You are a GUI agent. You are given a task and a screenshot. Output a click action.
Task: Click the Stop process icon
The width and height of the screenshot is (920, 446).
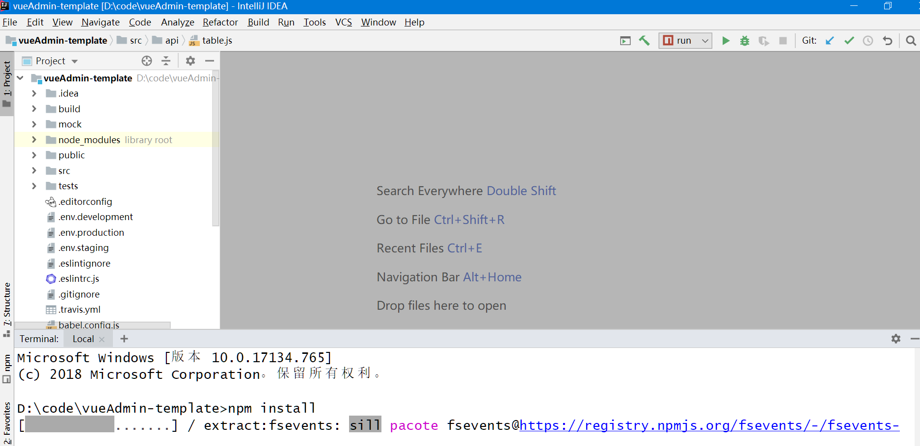(x=783, y=41)
